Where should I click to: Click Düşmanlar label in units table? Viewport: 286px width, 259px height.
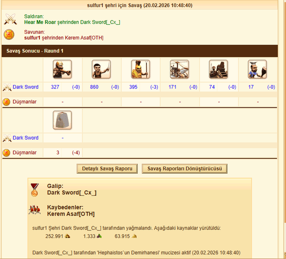pyautogui.click(x=25, y=102)
